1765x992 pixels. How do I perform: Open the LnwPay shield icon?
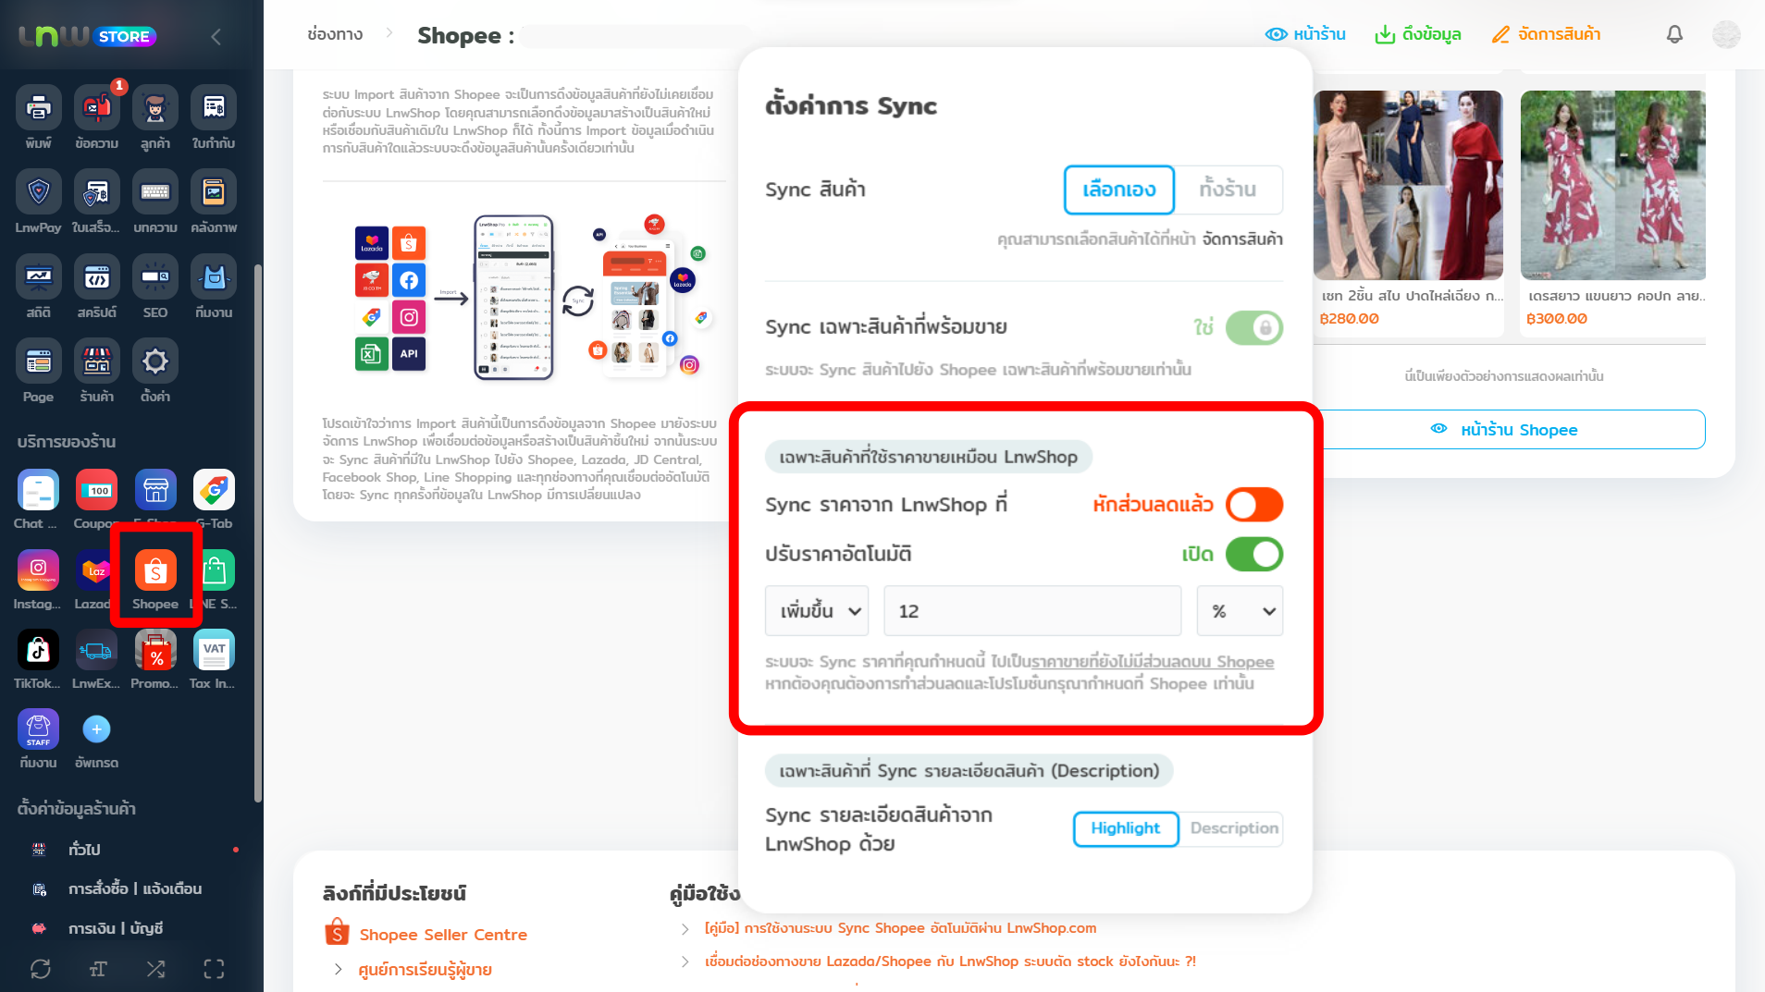(x=38, y=192)
